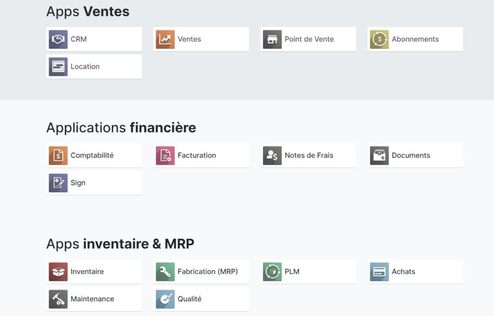This screenshot has width=494, height=316.
Task: Open the Facturation app tile
Action: click(x=201, y=155)
